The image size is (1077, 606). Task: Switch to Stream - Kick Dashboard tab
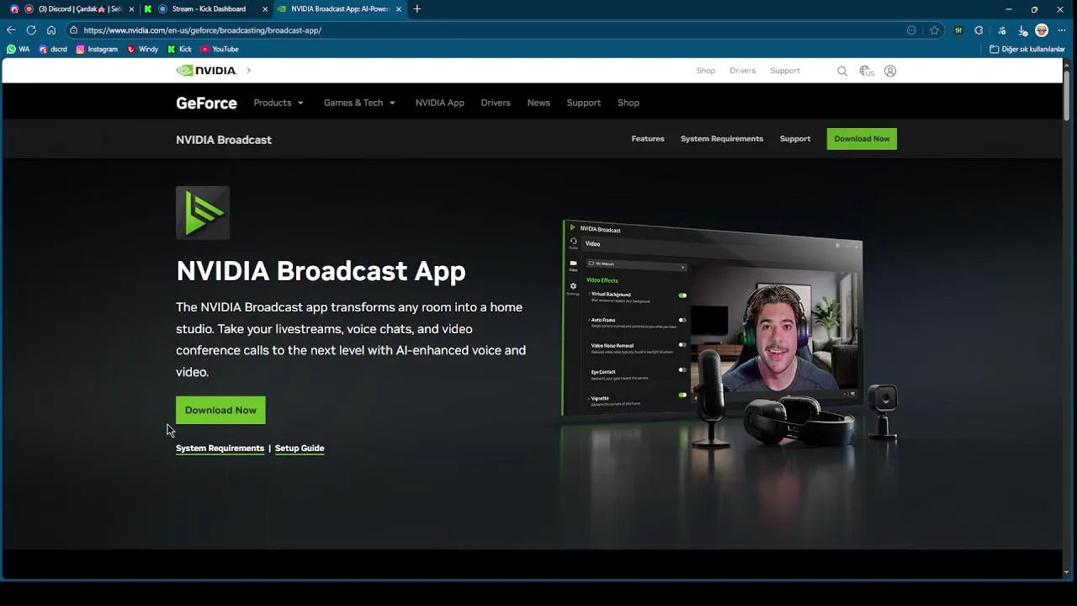tap(208, 9)
